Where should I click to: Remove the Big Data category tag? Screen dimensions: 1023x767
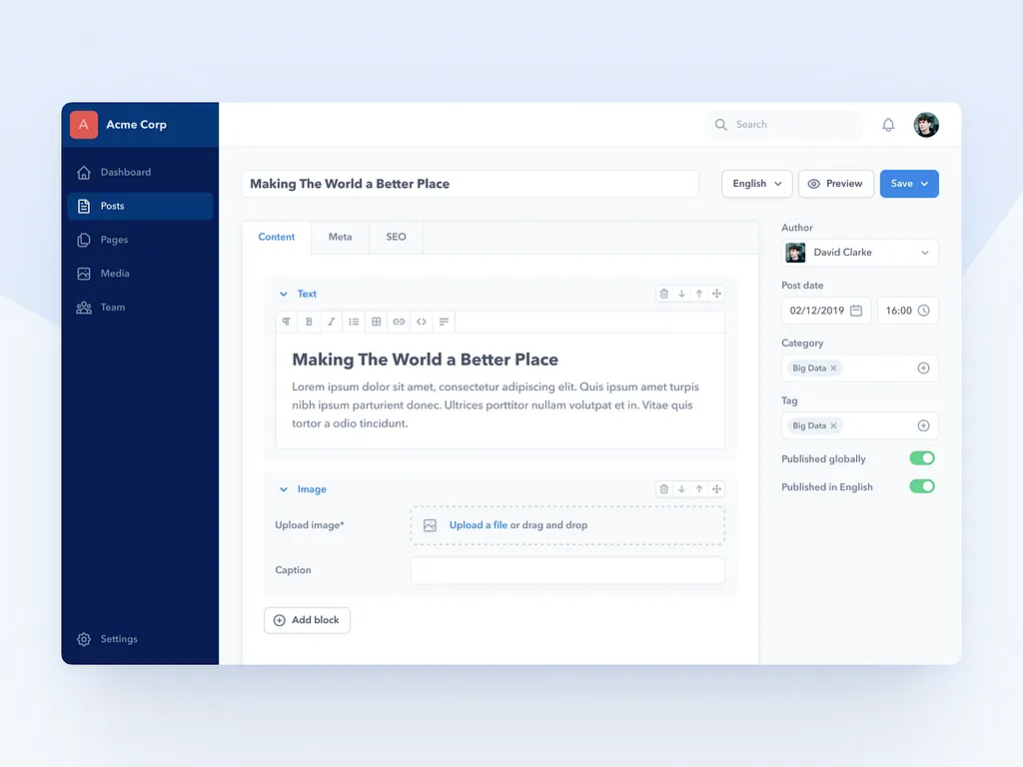coord(832,368)
